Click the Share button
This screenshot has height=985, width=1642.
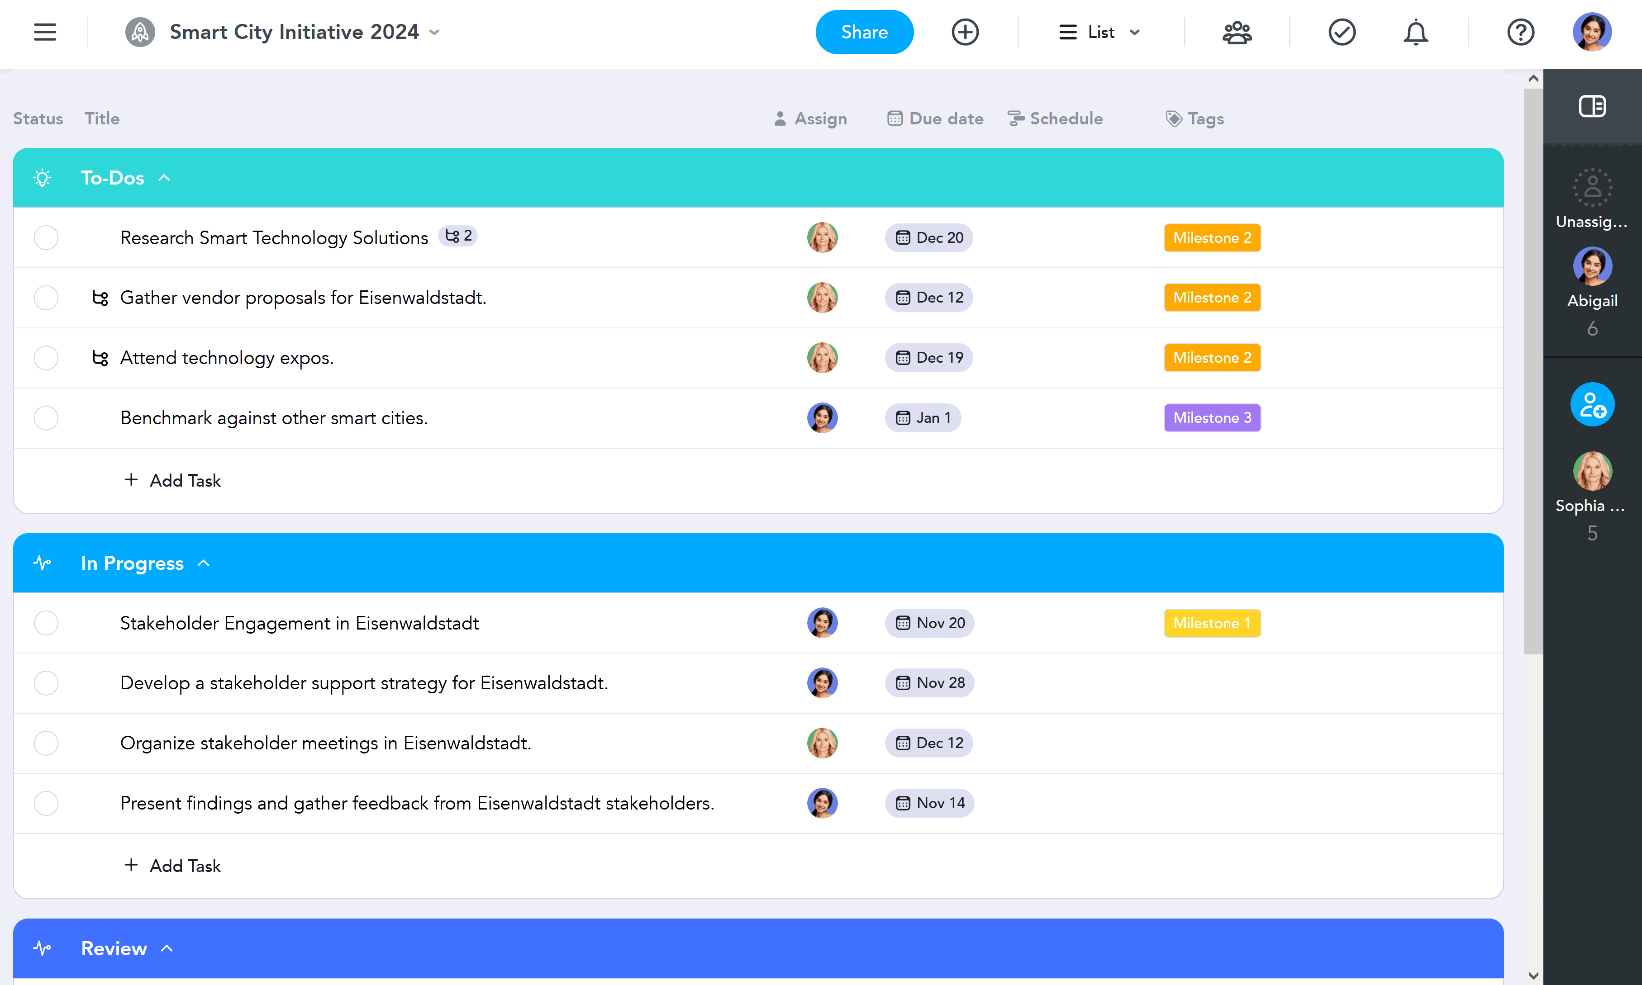864,32
